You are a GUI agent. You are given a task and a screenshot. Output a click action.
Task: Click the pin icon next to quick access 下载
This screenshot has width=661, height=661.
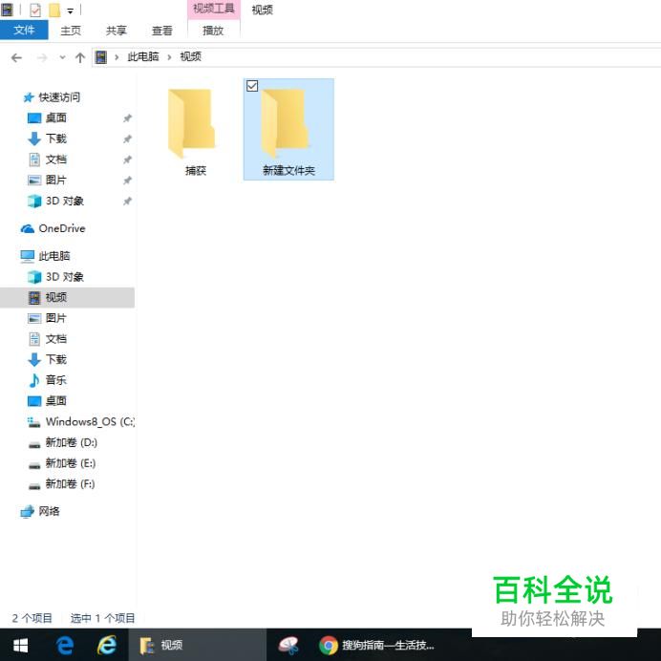(x=127, y=139)
